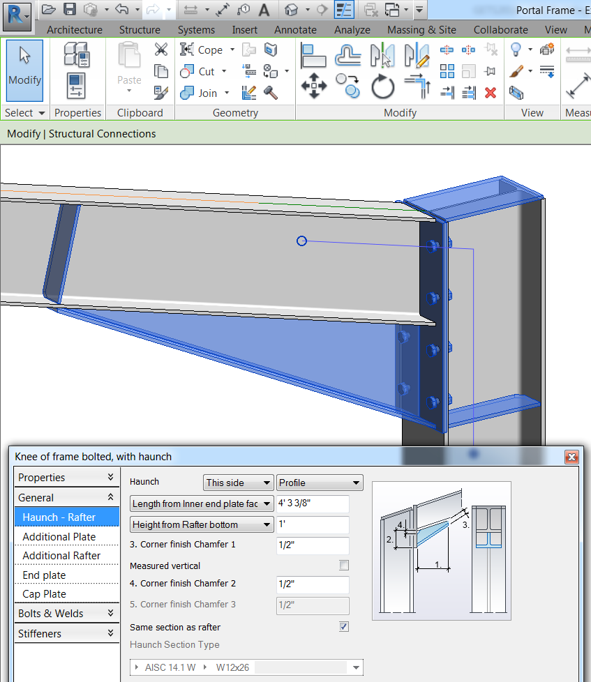Click the Rotate tool icon
Viewport: 591px width, 682px height.
tap(382, 86)
